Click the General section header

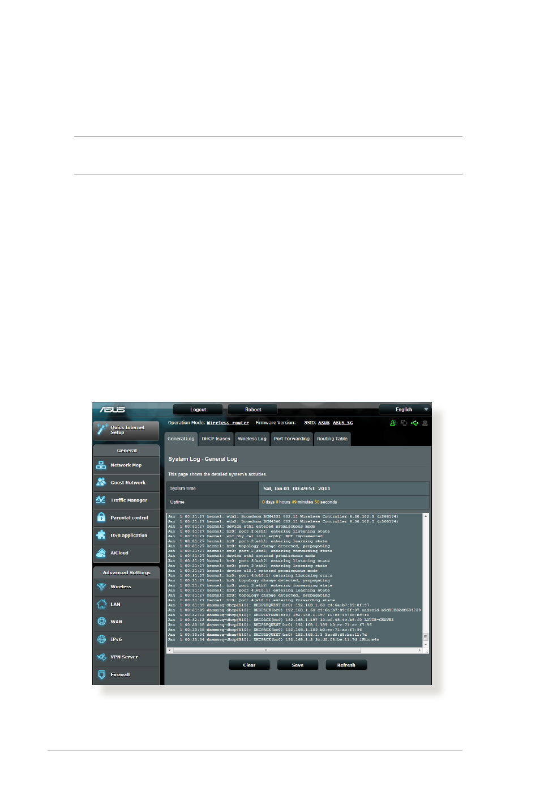click(127, 451)
